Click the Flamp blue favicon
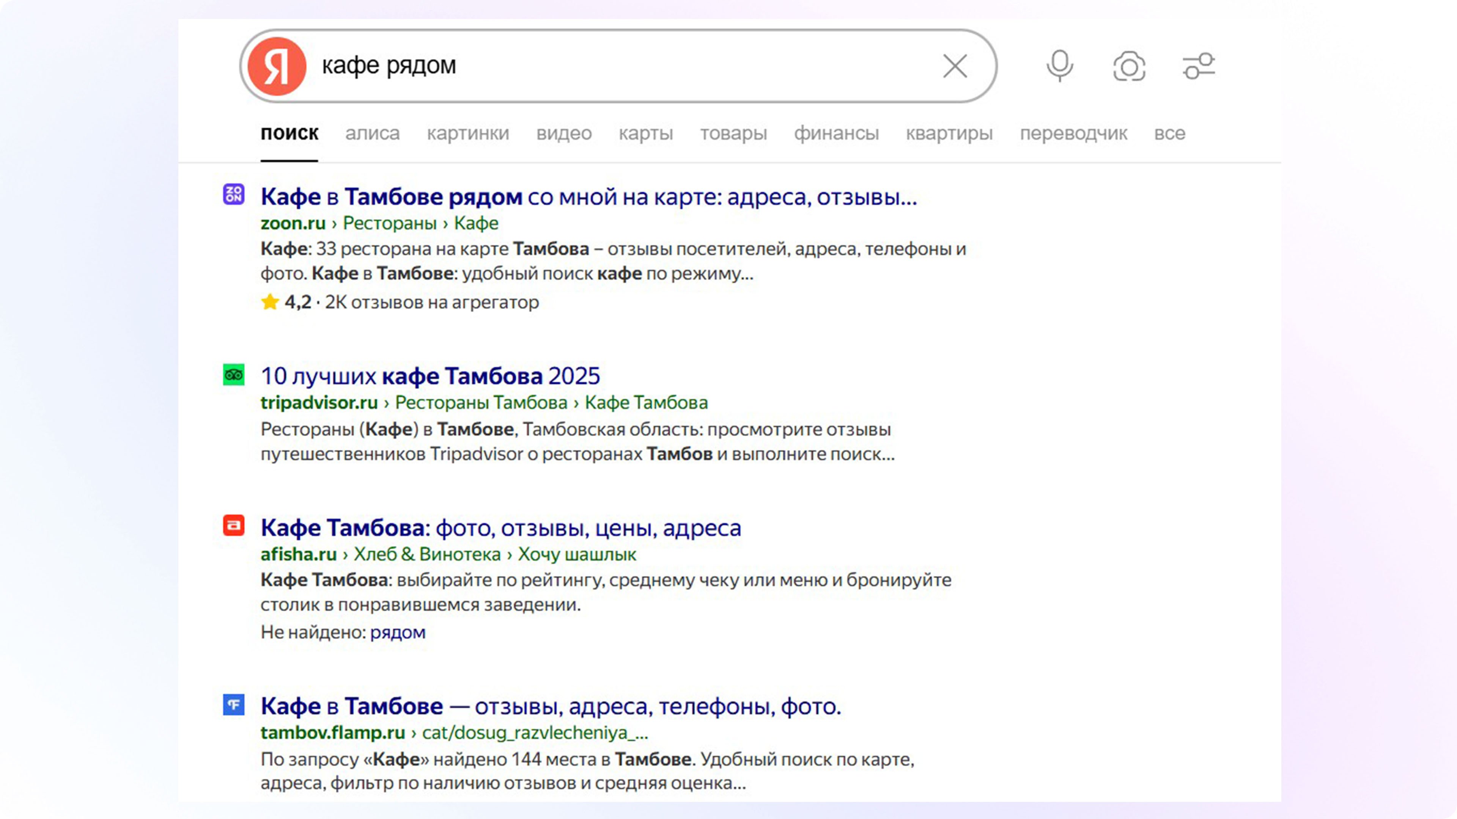 pyautogui.click(x=234, y=705)
